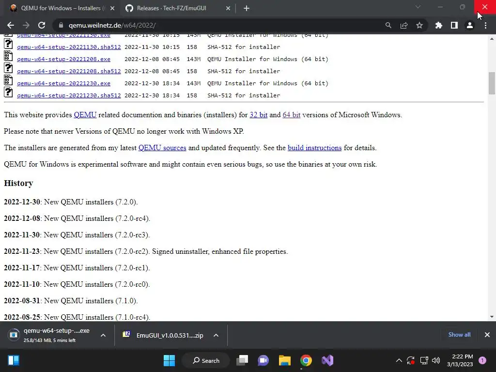496x372 pixels.
Task: Click the 2022-12-30 history entry date
Action: 22,202
